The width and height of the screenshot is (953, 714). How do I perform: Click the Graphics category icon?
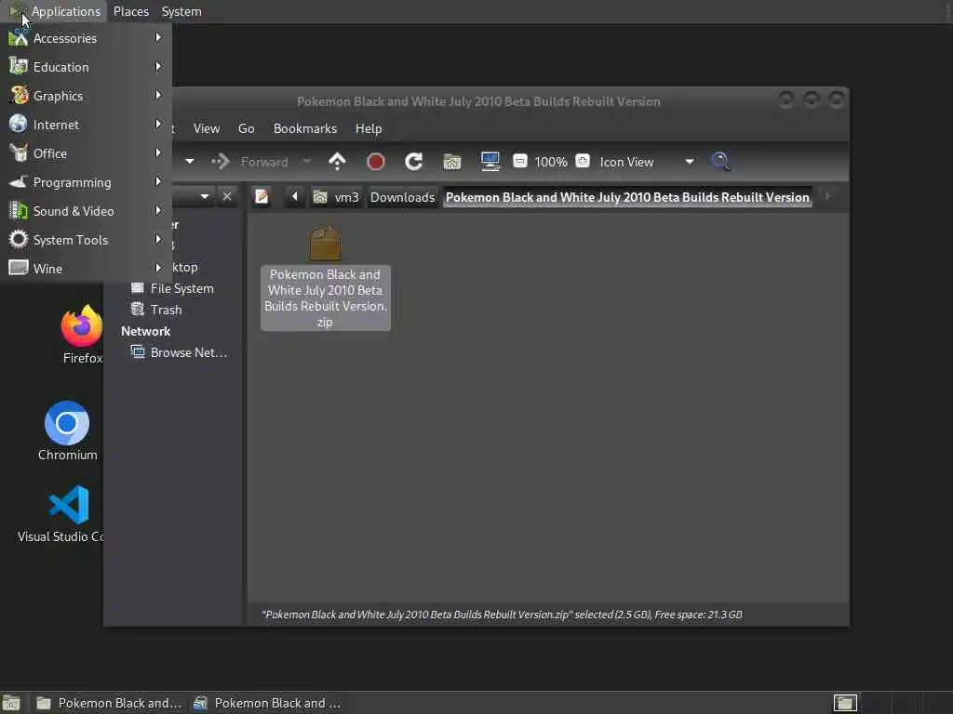click(19, 96)
